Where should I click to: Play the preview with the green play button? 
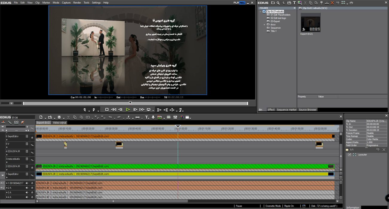(128, 110)
